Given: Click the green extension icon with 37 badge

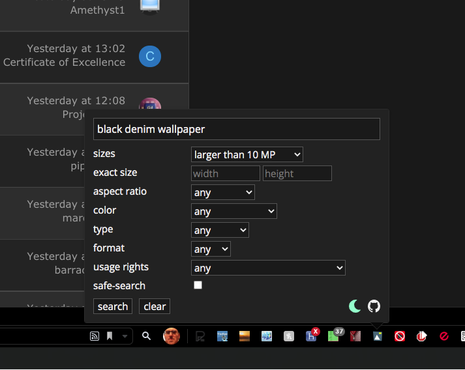Looking at the screenshot, I should click(333, 336).
